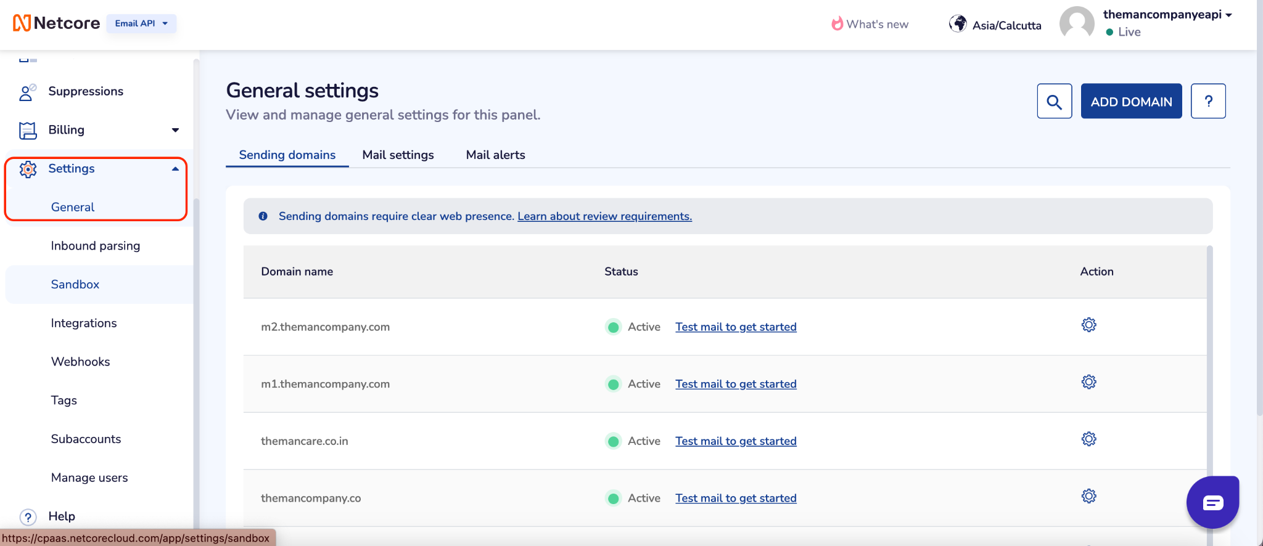Open the chat support widget
Image resolution: width=1263 pixels, height=546 pixels.
tap(1213, 502)
